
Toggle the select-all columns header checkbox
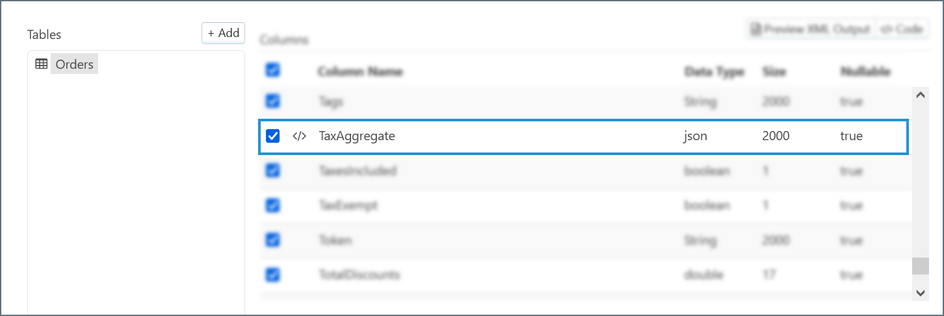coord(273,70)
